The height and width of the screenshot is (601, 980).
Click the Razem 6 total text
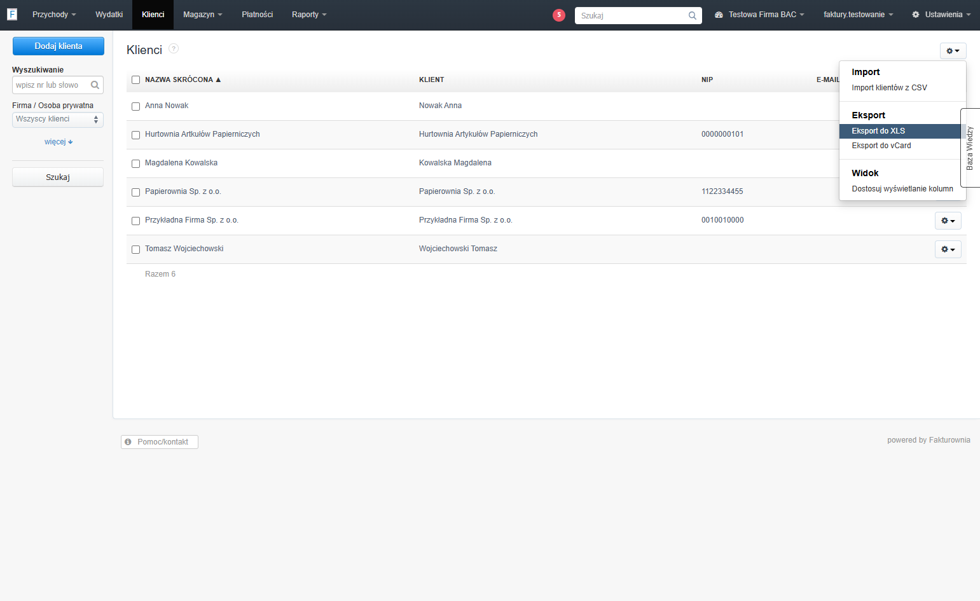point(160,274)
